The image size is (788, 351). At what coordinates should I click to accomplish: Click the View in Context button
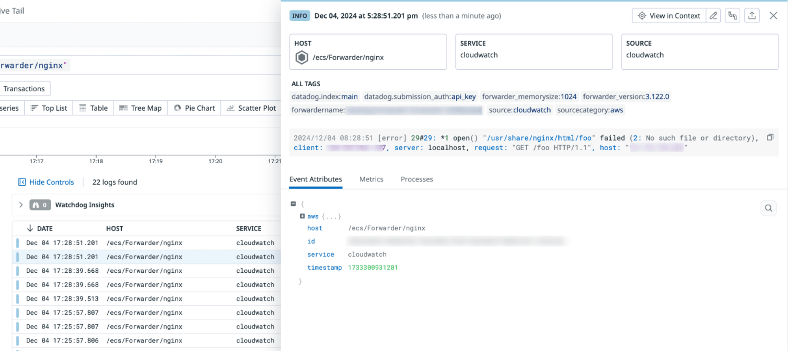(669, 16)
